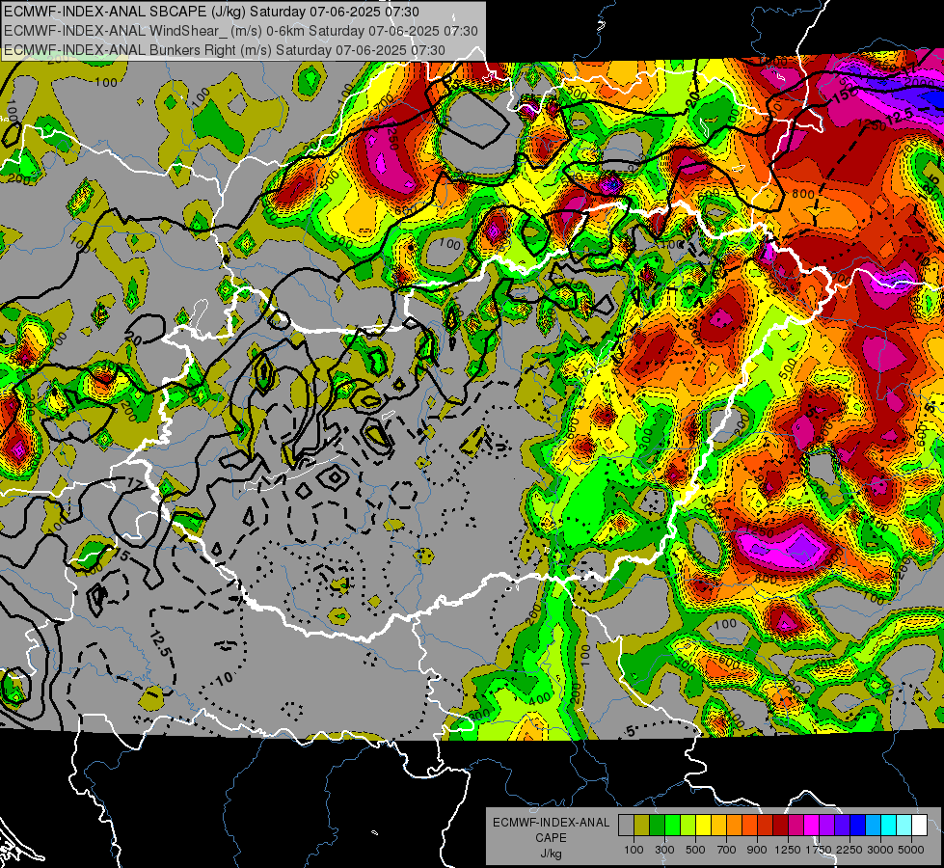Screen dimensions: 944x868
Task: Pick the yellow-green lime legend swatch
Action: [688, 826]
